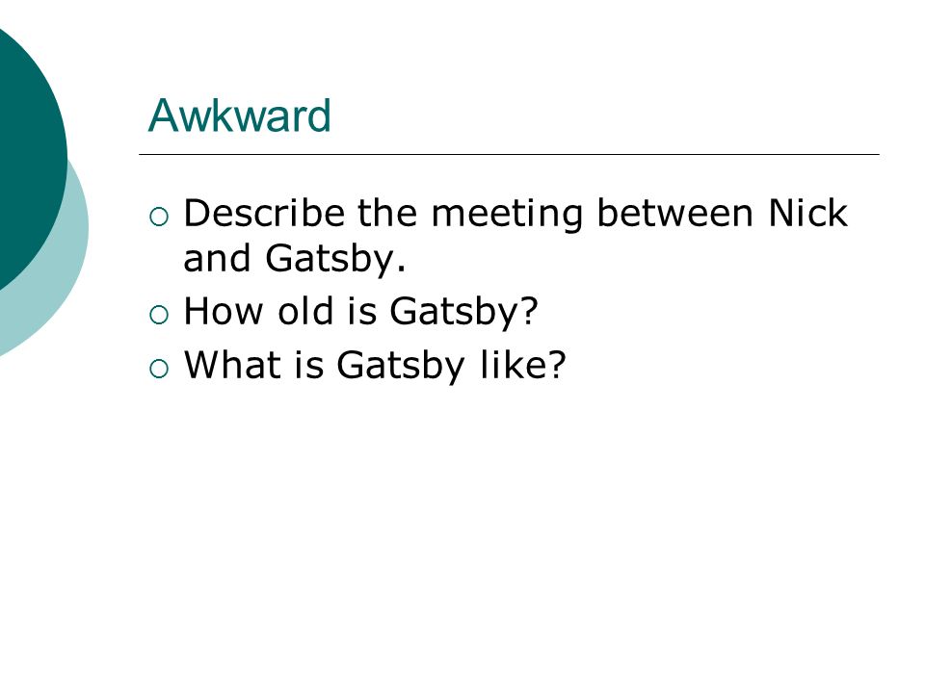
Task: Click the slide title "Awkward"
Action: tap(240, 115)
